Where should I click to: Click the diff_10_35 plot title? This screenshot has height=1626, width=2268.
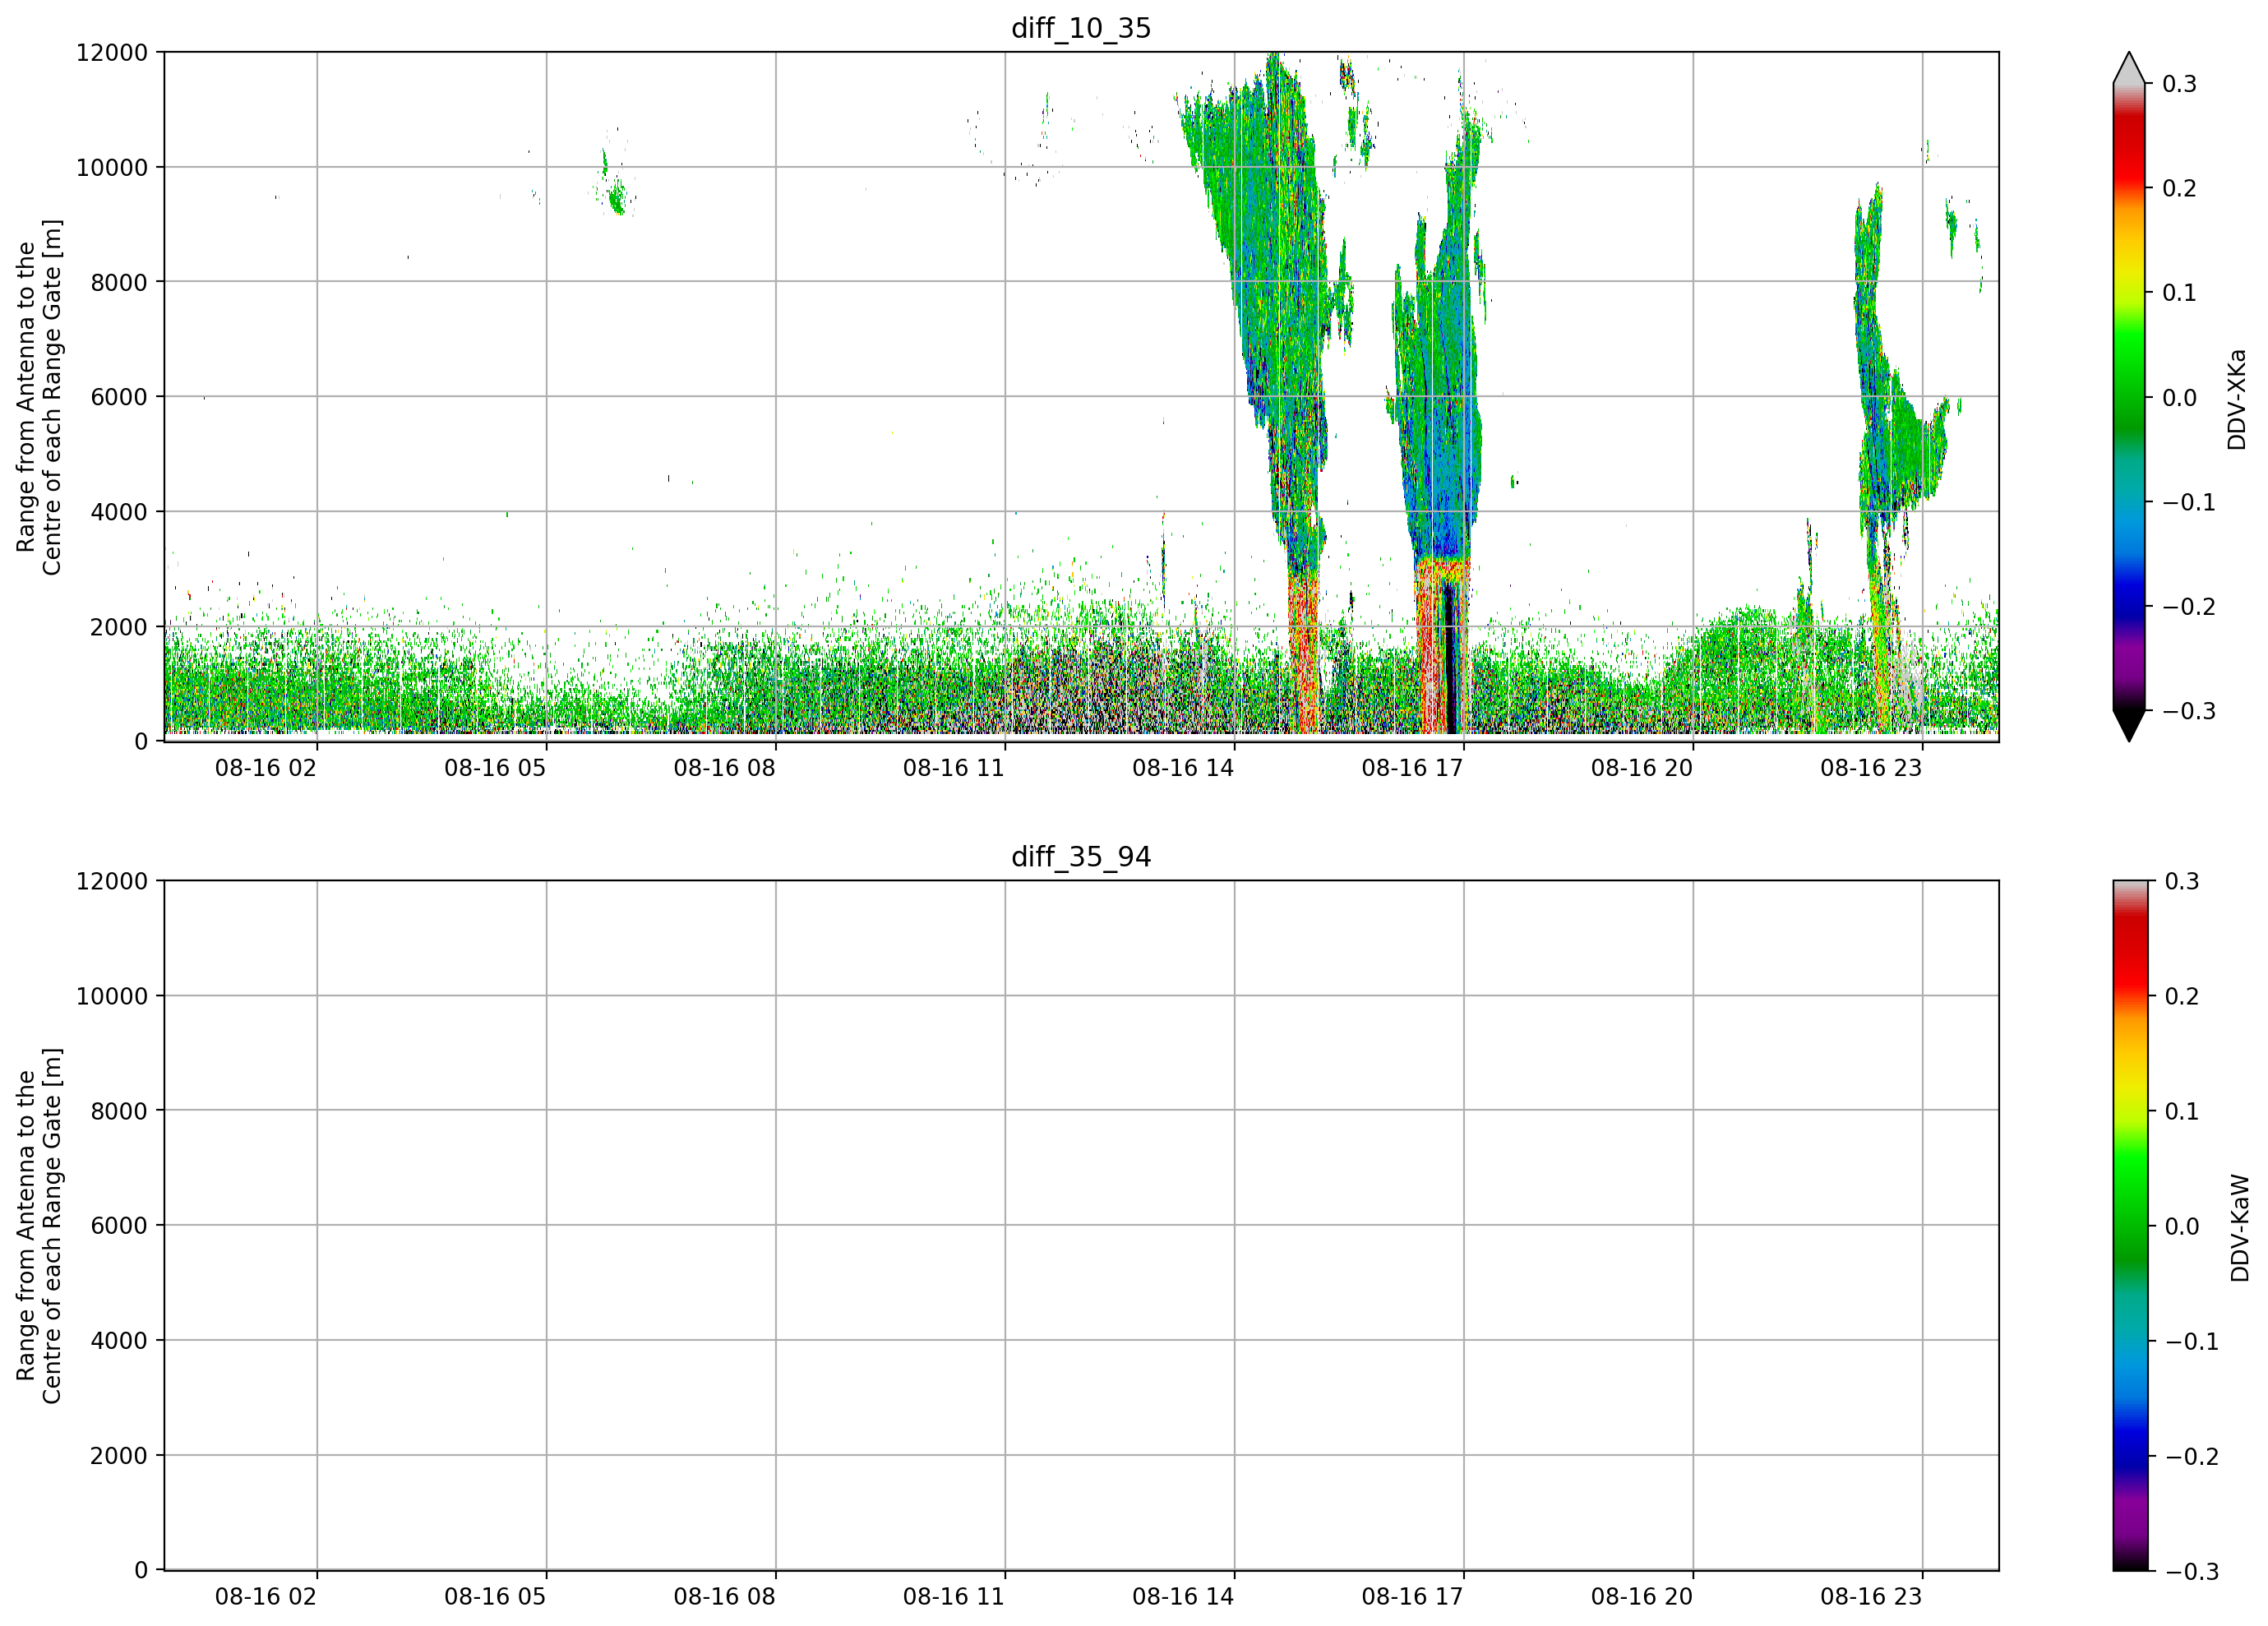(1081, 28)
